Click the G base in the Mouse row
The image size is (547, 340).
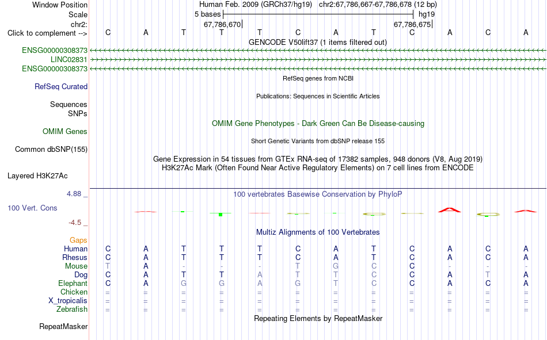336,266
